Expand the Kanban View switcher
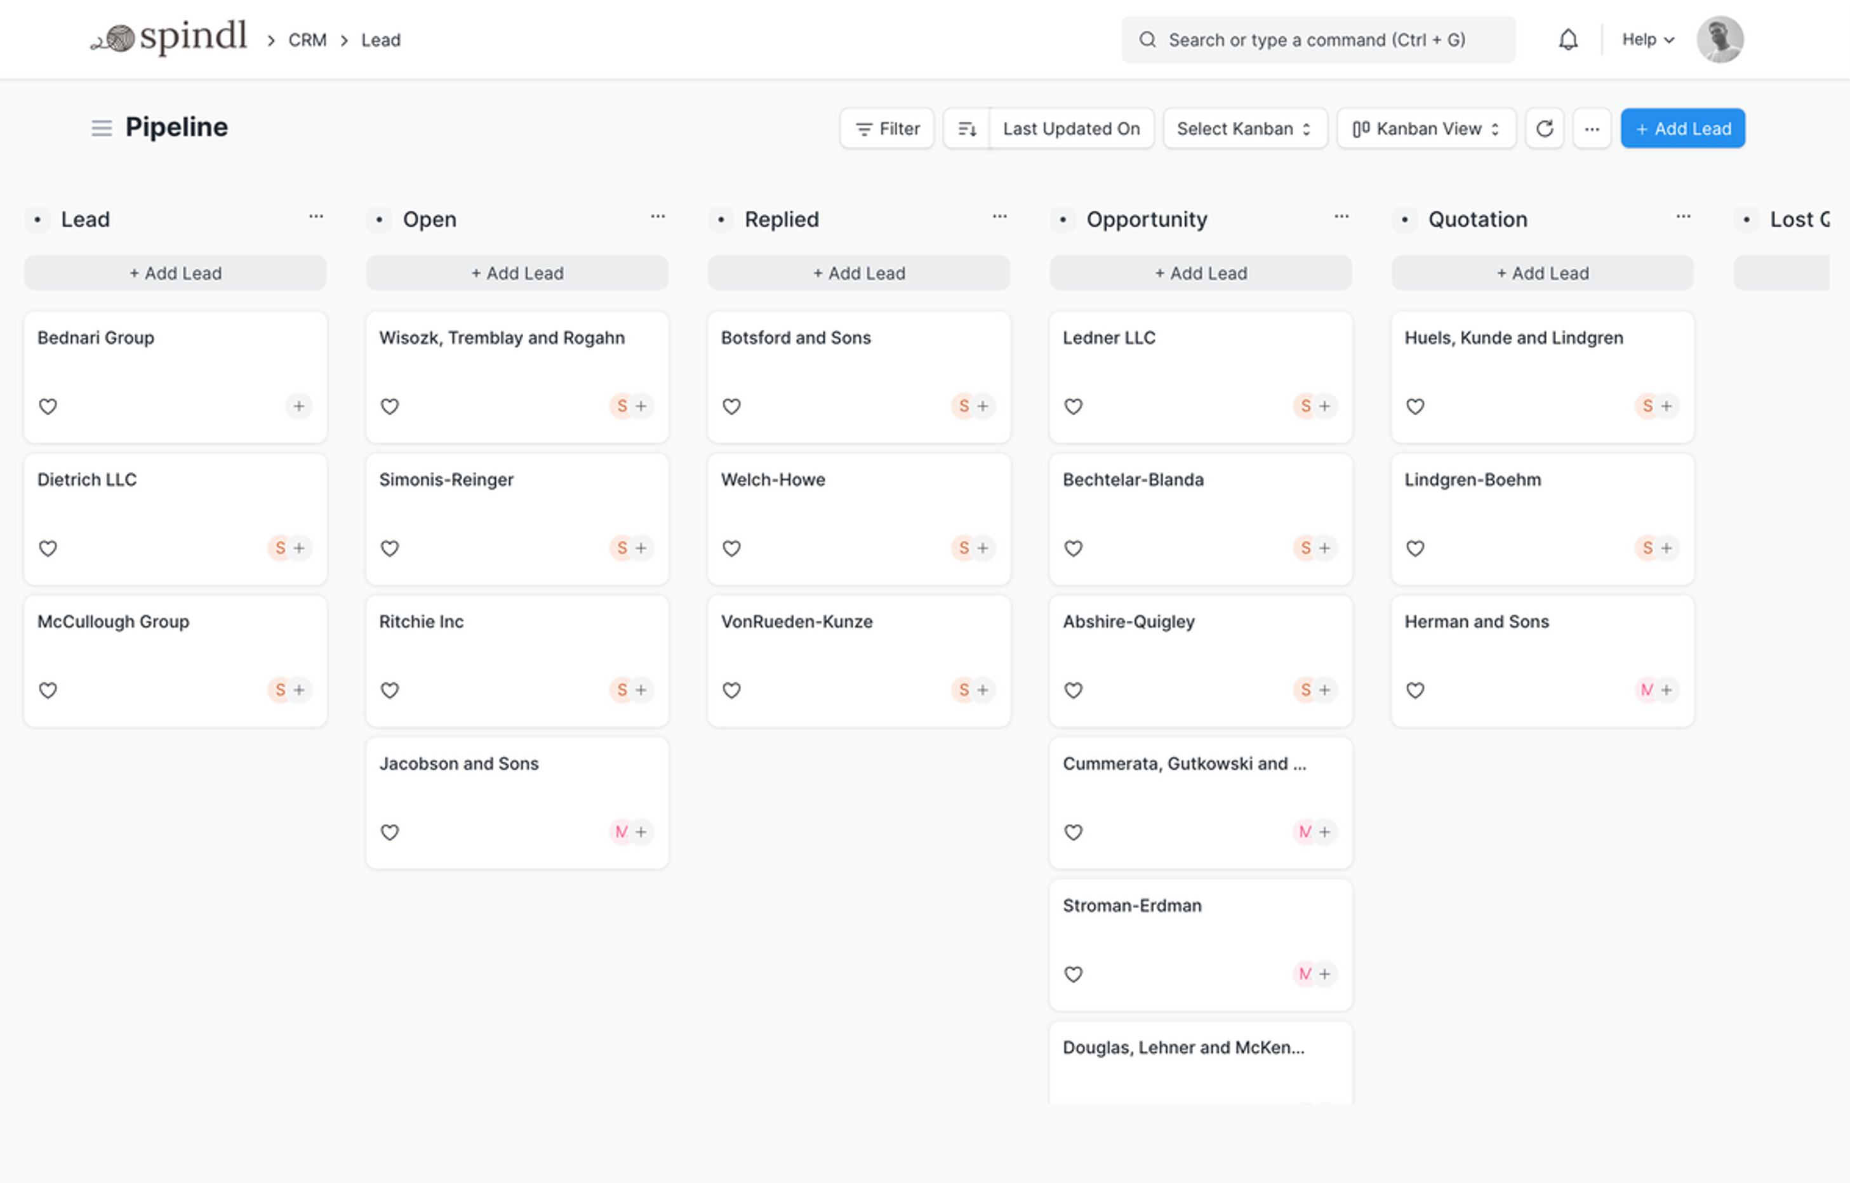Screen dimensions: 1850x1183 coord(1426,128)
